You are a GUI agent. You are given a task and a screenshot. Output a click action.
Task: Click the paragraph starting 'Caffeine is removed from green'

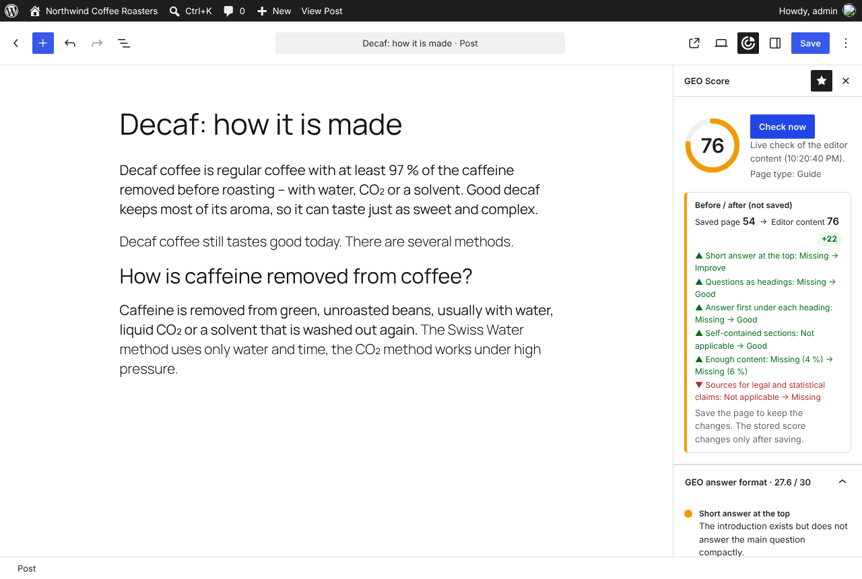(x=337, y=339)
